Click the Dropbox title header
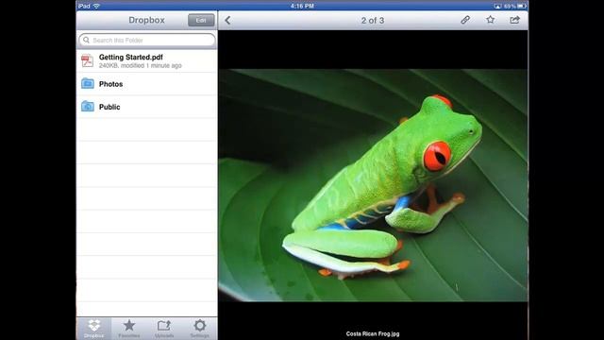This screenshot has width=604, height=340. point(147,20)
